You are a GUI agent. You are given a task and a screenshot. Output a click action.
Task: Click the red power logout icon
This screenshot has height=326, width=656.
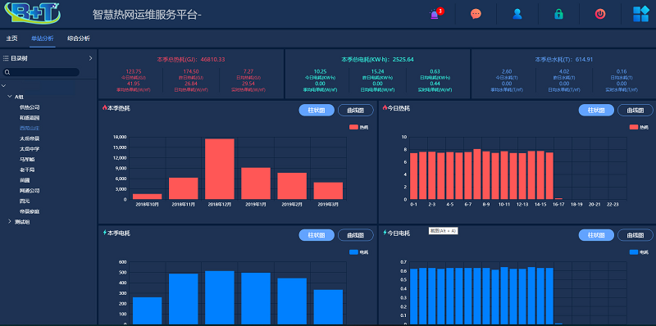pyautogui.click(x=600, y=14)
